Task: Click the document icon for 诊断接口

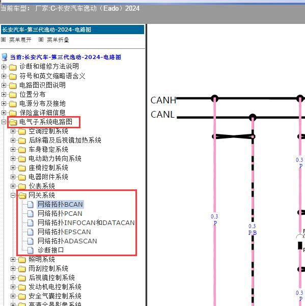Action: [30, 250]
